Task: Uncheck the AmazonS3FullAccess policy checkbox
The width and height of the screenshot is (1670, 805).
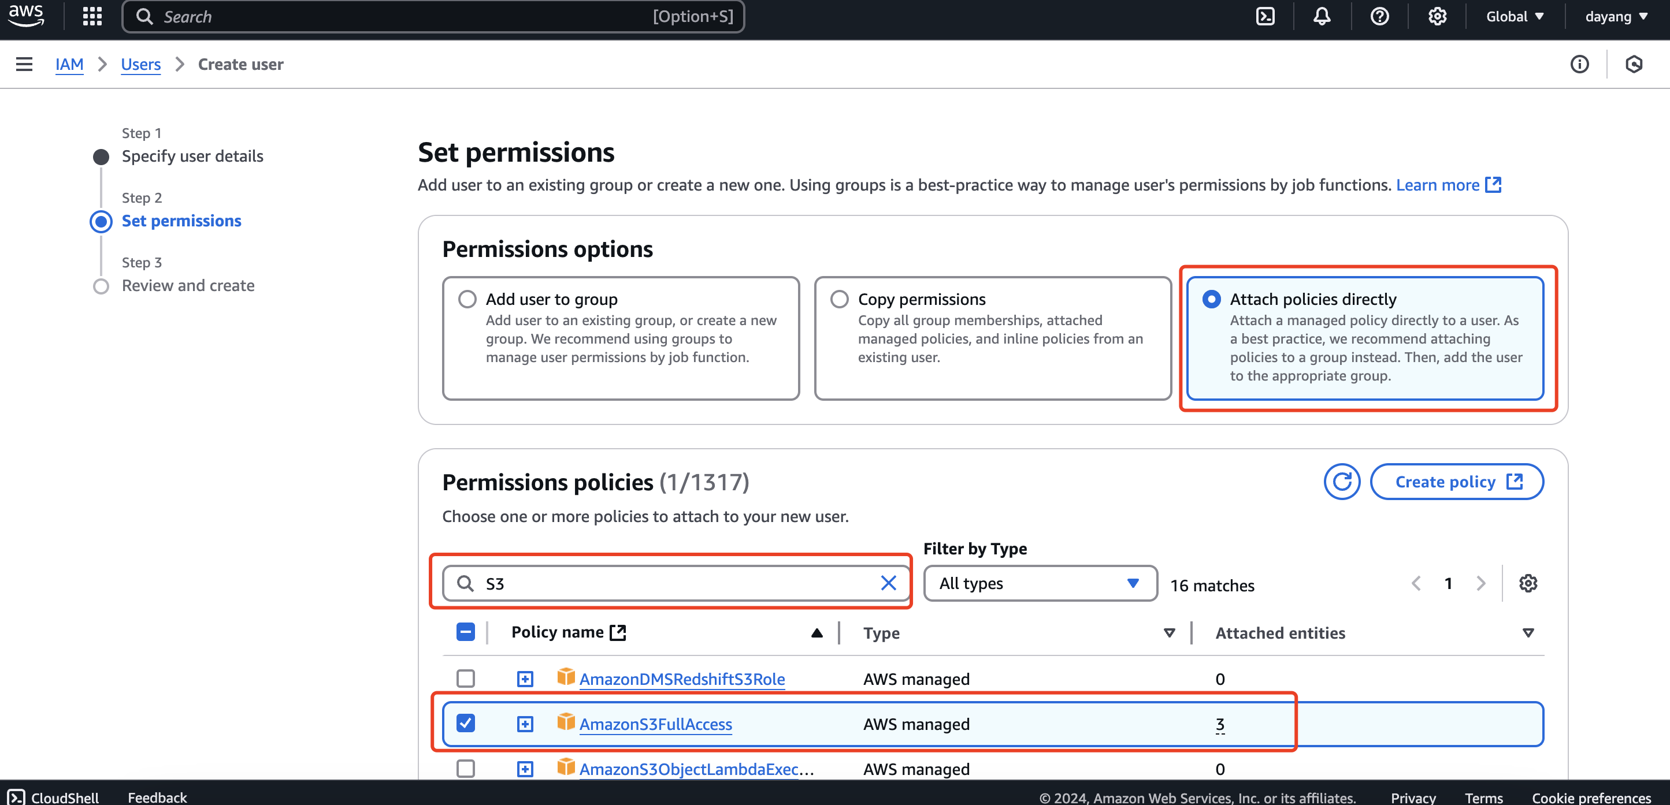Action: pos(466,723)
